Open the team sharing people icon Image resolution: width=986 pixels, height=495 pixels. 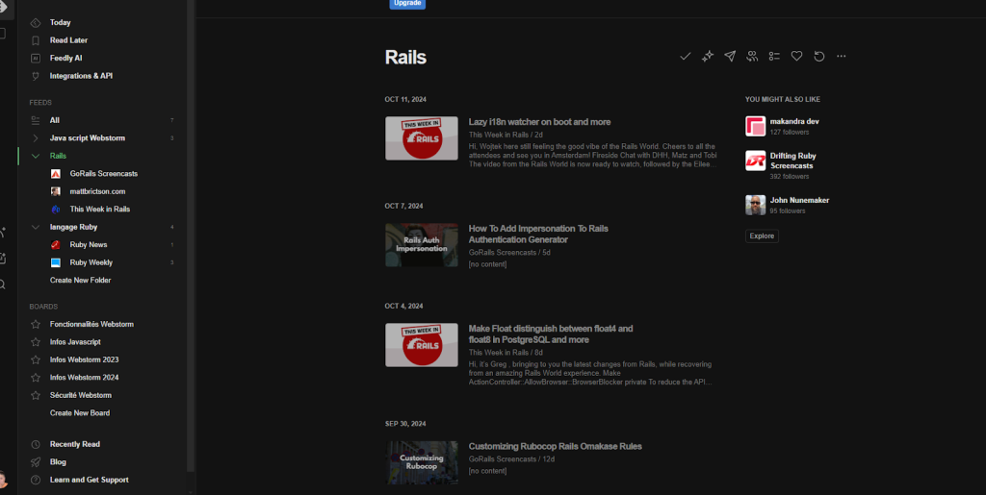[752, 57]
